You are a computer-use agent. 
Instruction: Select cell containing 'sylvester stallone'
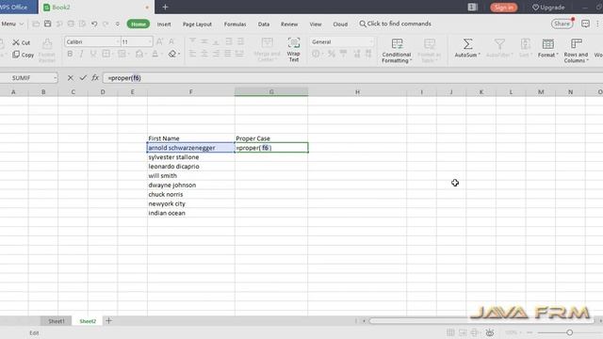[190, 157]
